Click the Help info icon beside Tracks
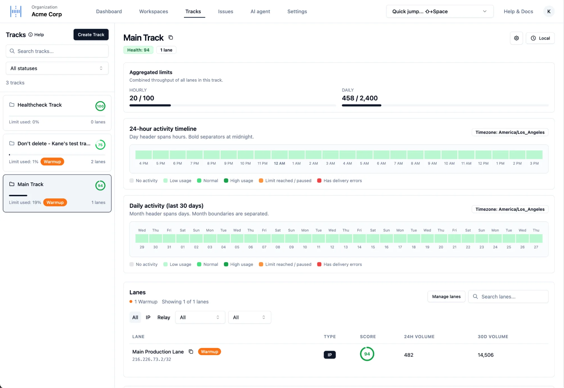The height and width of the screenshot is (388, 564). [x=30, y=35]
